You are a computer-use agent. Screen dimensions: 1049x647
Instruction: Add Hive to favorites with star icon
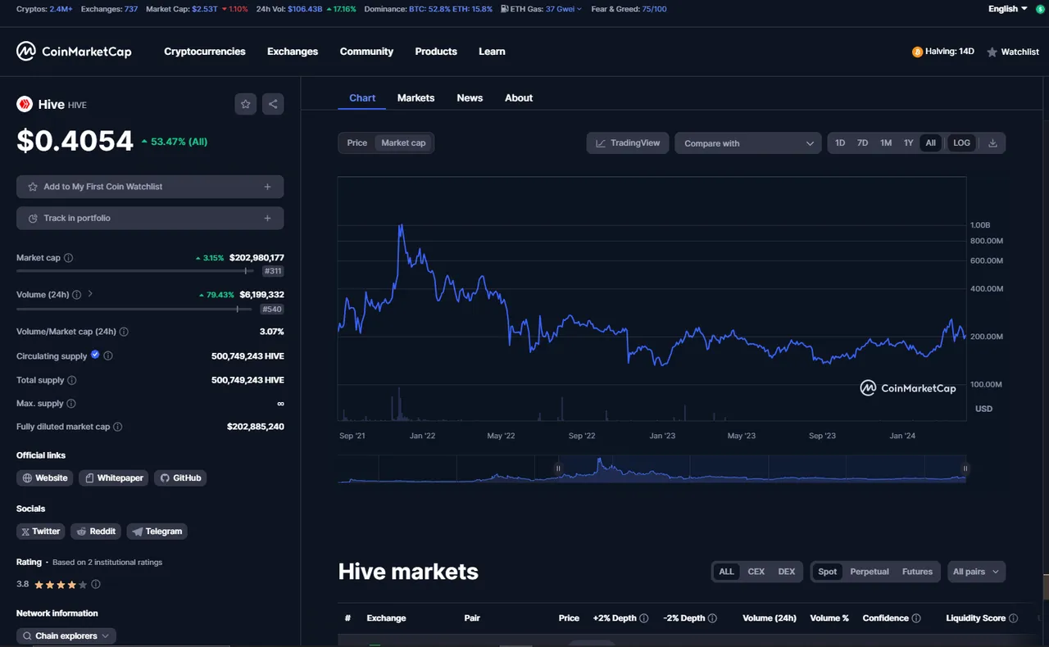pos(245,104)
